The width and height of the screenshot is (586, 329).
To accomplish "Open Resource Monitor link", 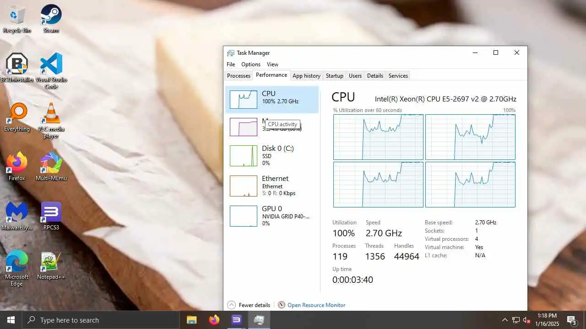I will [x=316, y=305].
